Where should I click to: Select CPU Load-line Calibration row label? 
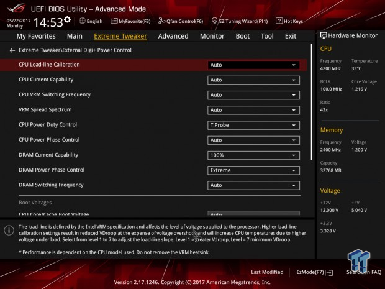coord(49,65)
